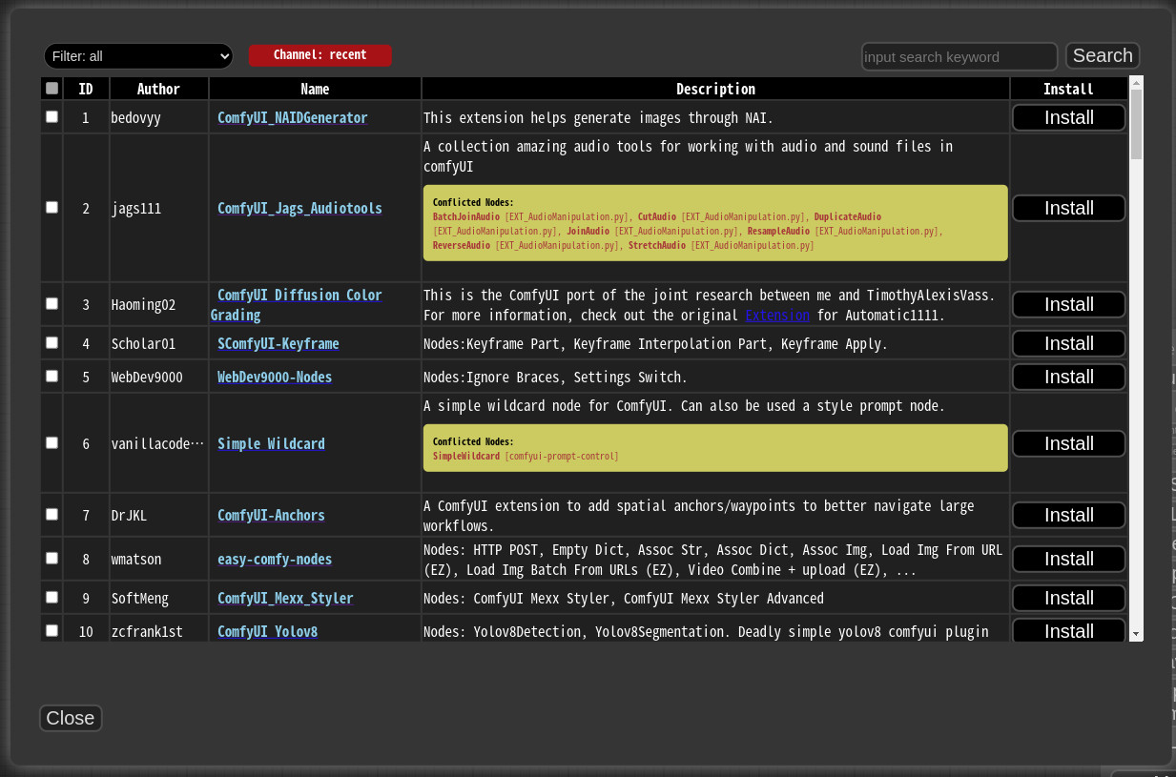Check the checkbox for ComfyUI_NAIDGenerator
Viewport: 1176px width, 777px height.
tap(51, 116)
